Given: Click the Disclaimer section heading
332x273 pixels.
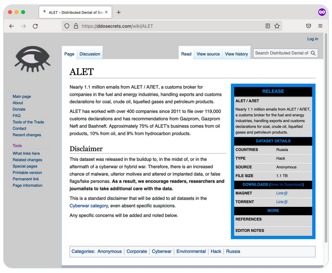Looking at the screenshot, I should pyautogui.click(x=86, y=149).
